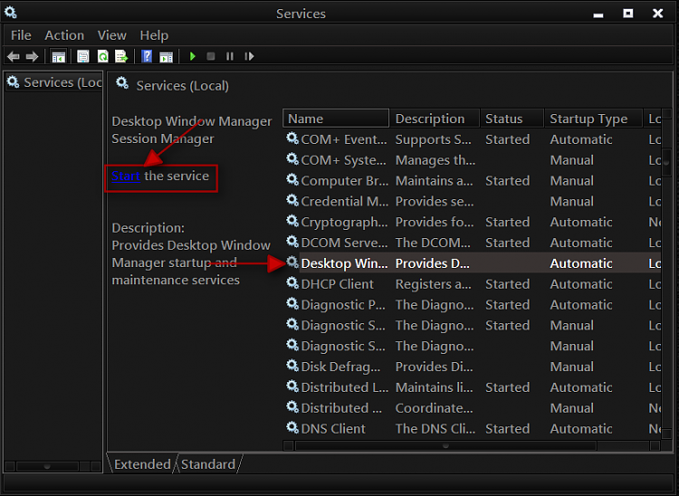Click 'Supports S...' description cell

click(x=433, y=139)
